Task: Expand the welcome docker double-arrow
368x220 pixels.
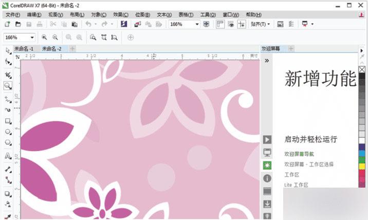Action: pyautogui.click(x=267, y=60)
